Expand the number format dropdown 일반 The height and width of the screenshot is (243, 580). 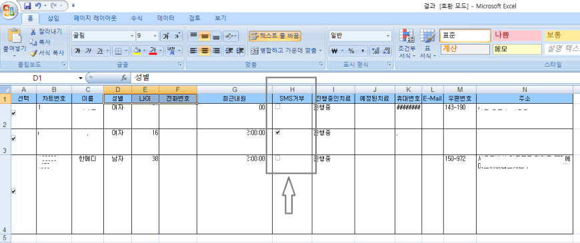pyautogui.click(x=388, y=36)
